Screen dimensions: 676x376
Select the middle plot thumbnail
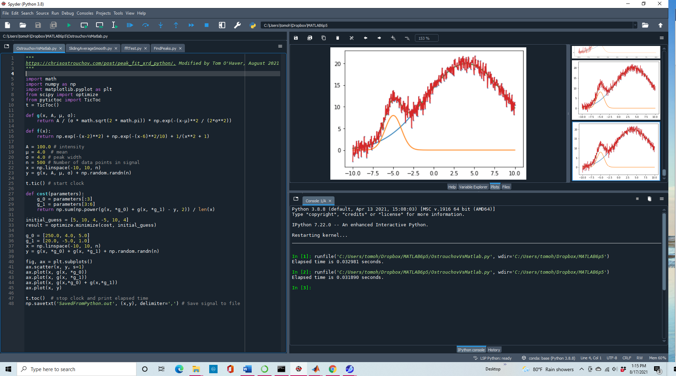(x=616, y=90)
